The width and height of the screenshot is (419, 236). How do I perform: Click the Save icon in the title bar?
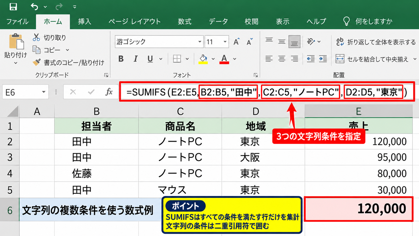click(x=13, y=7)
